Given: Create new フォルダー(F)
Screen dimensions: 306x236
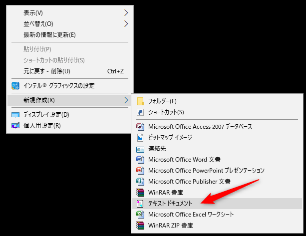Looking at the screenshot, I should [x=217, y=101].
